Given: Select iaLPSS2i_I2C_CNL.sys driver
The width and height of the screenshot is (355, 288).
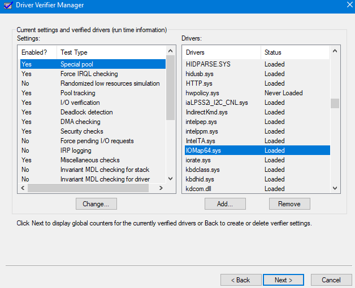Looking at the screenshot, I should click(257, 103).
